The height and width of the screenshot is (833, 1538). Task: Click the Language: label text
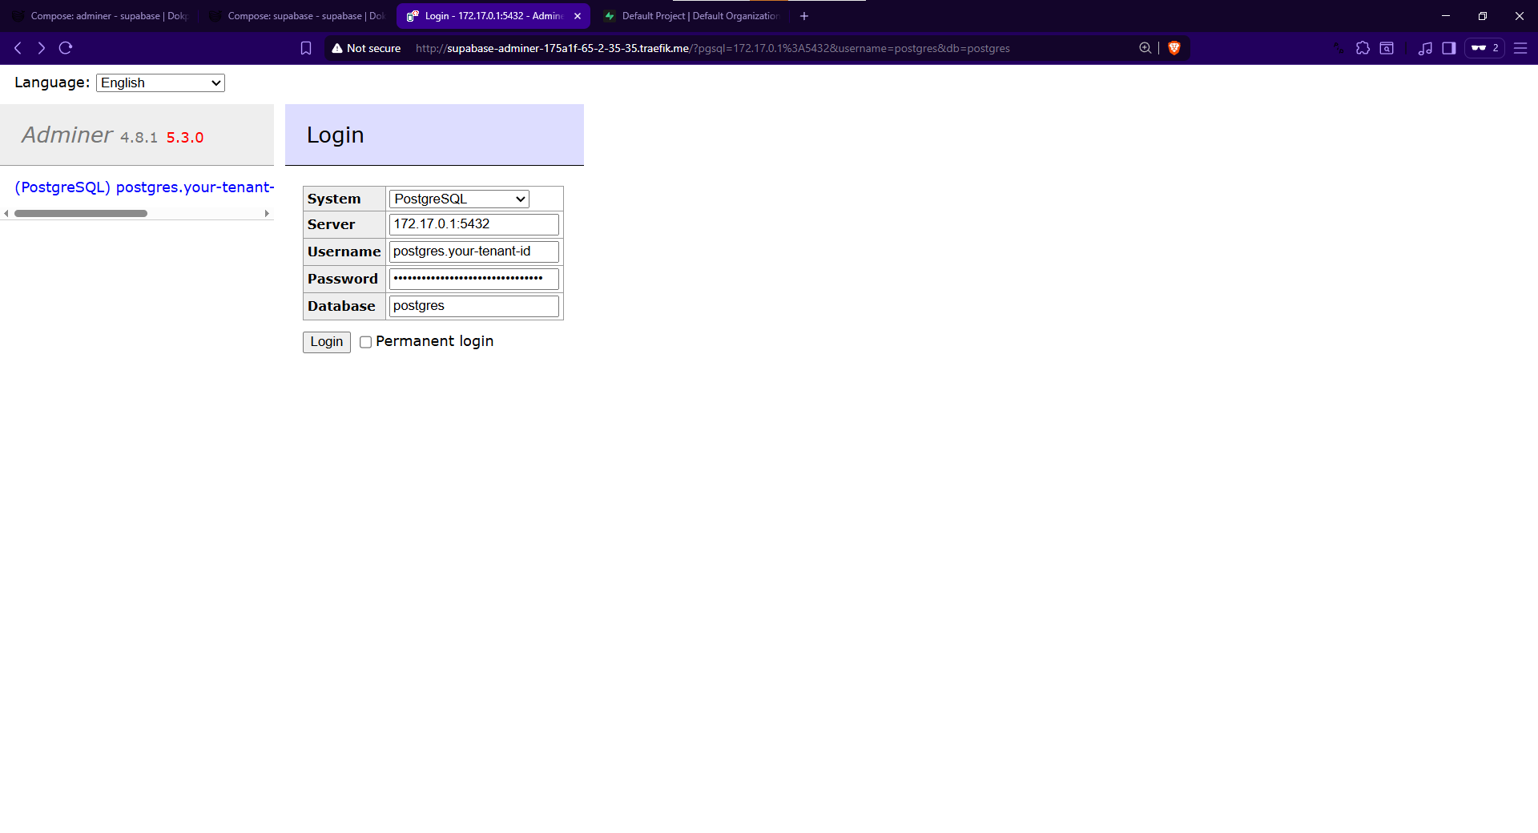pyautogui.click(x=52, y=82)
